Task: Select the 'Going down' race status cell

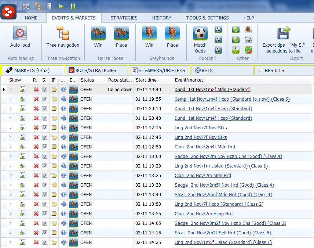Action: [x=120, y=90]
